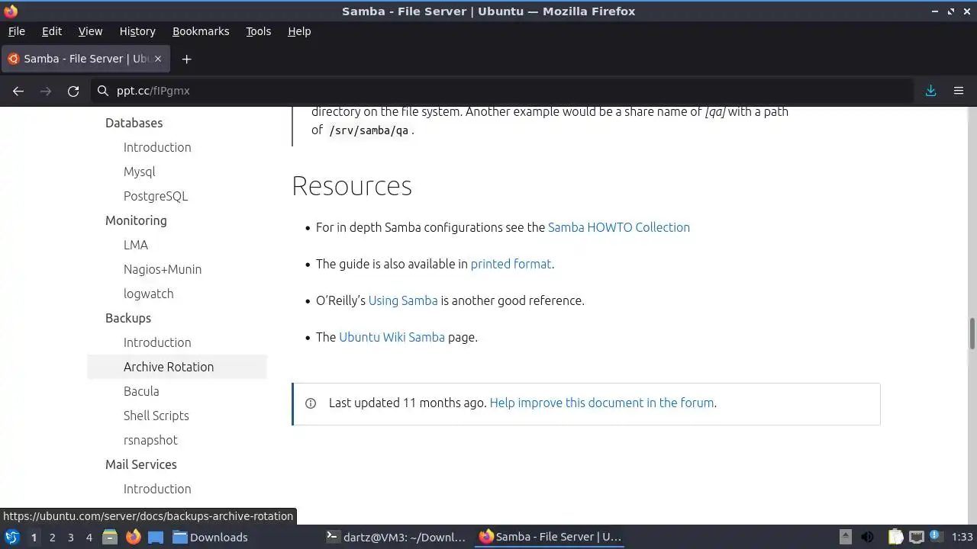
Task: Launch Firefox from taskbar quick launcher
Action: [x=133, y=537]
